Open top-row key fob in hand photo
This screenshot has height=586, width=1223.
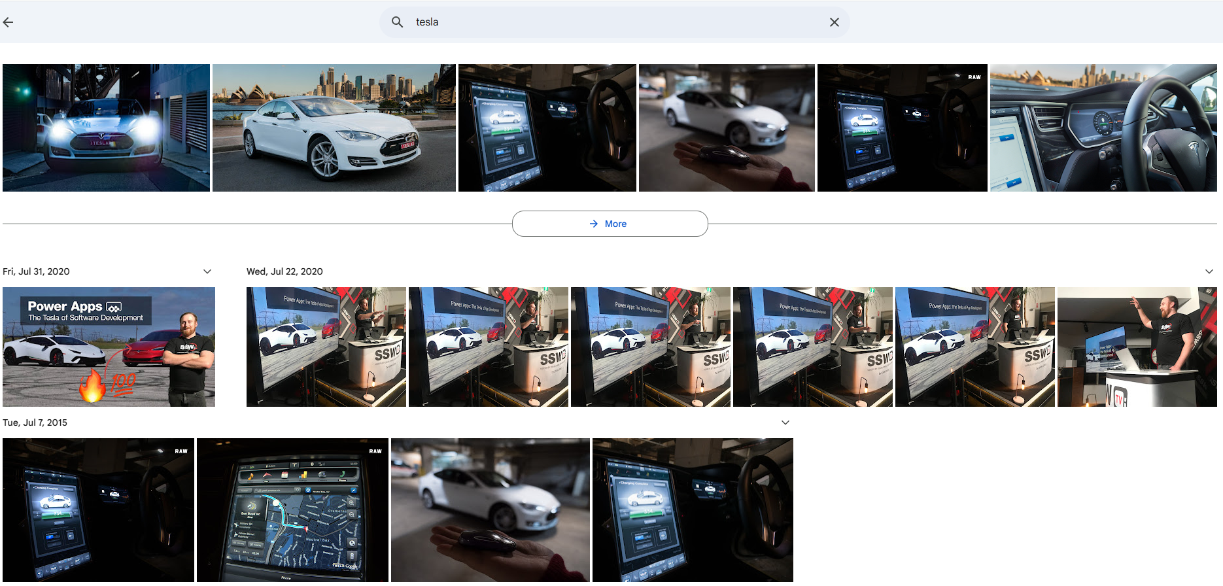point(726,128)
